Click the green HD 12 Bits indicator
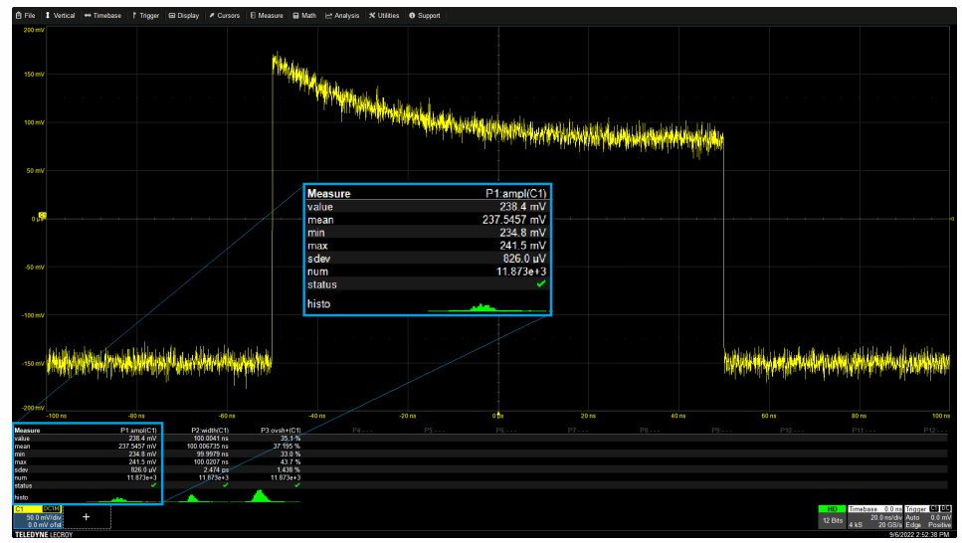 click(x=832, y=515)
